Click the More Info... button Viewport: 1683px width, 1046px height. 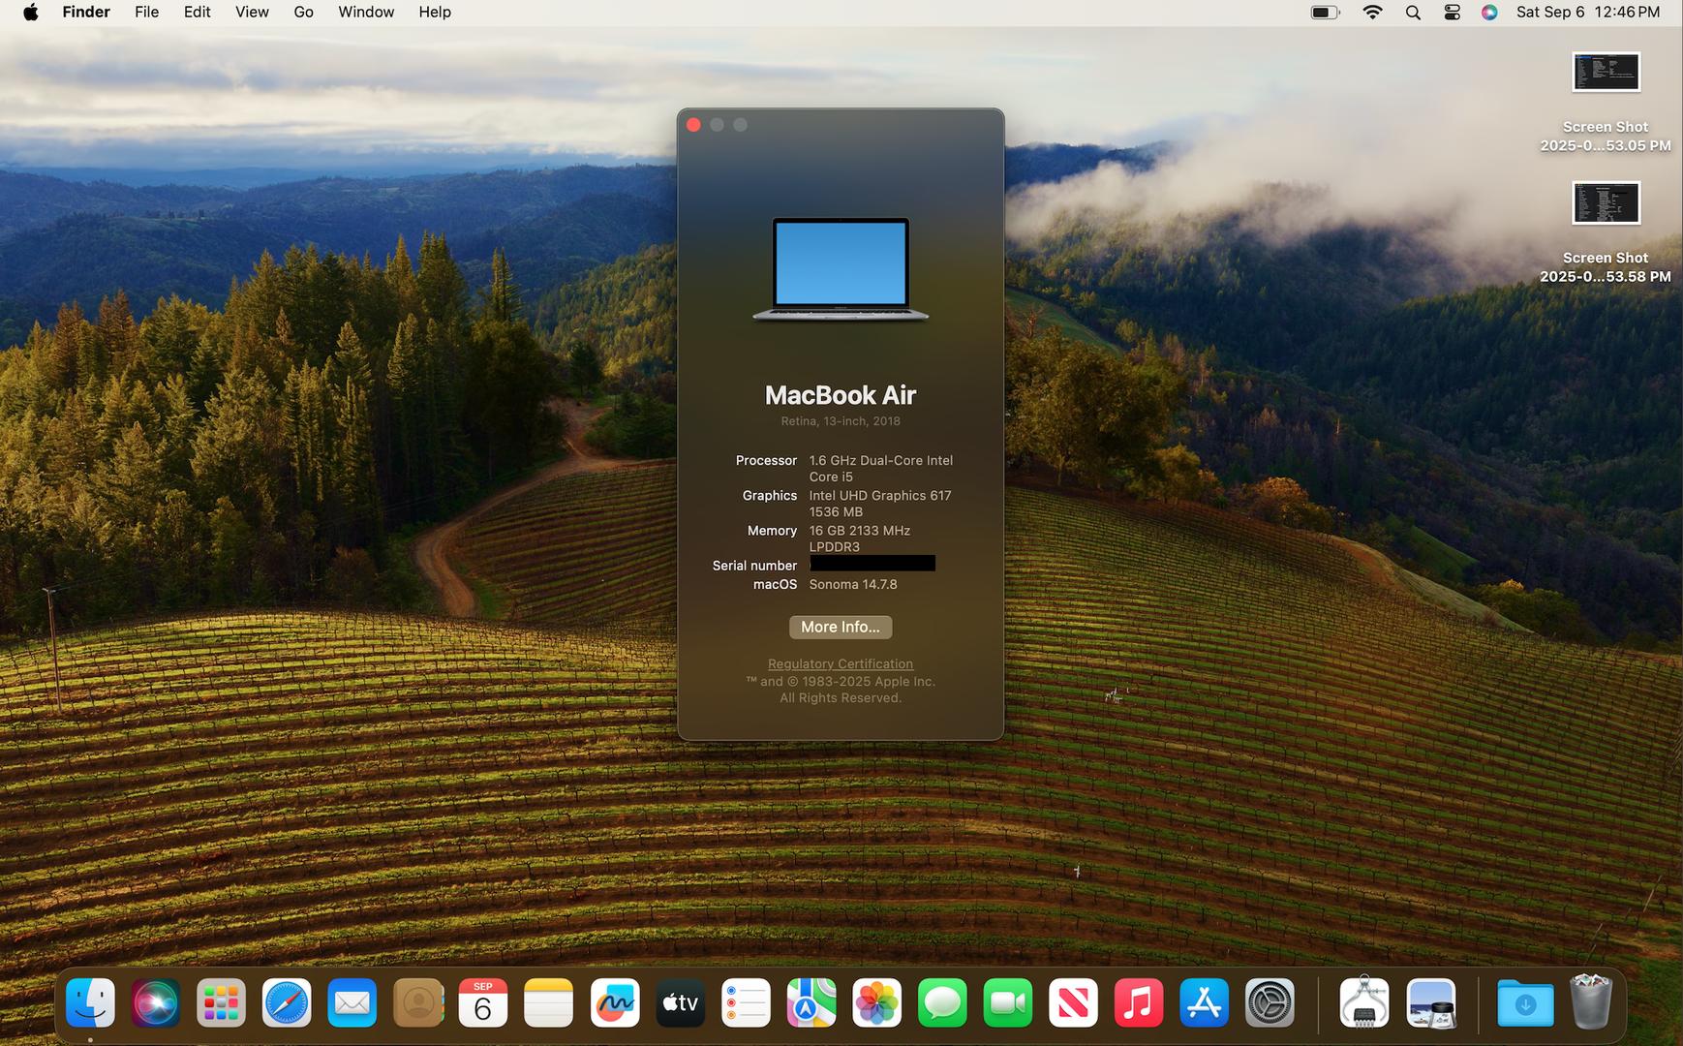click(x=841, y=627)
